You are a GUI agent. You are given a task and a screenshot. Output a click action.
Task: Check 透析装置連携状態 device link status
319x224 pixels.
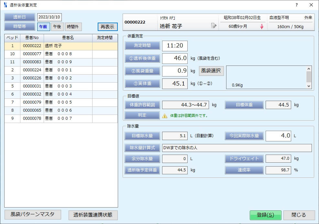click(93, 215)
